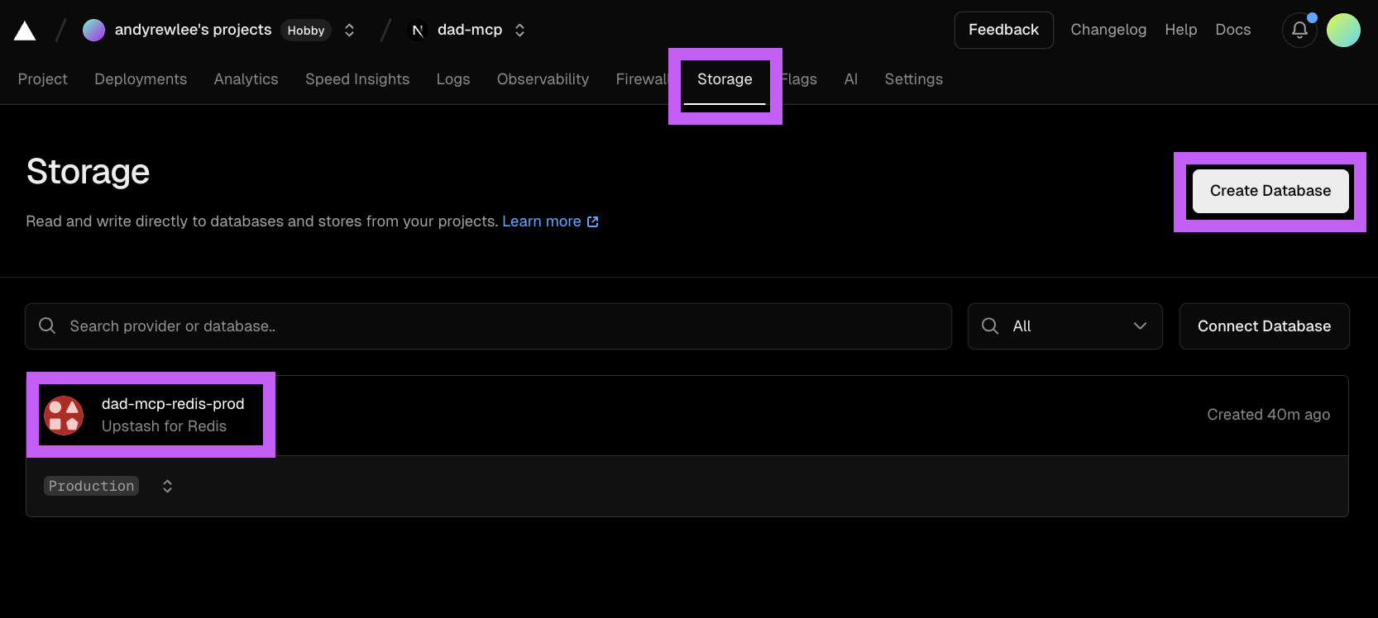The image size is (1378, 618).
Task: Click the magnifier icon in the search field
Action: pos(47,326)
